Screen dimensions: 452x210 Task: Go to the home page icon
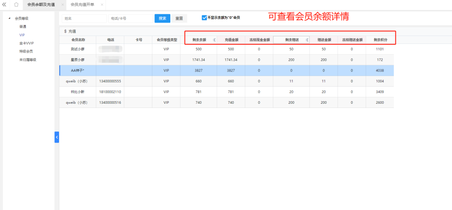(16, 5)
